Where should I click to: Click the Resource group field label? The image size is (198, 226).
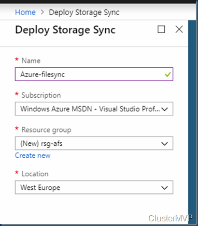(x=46, y=130)
